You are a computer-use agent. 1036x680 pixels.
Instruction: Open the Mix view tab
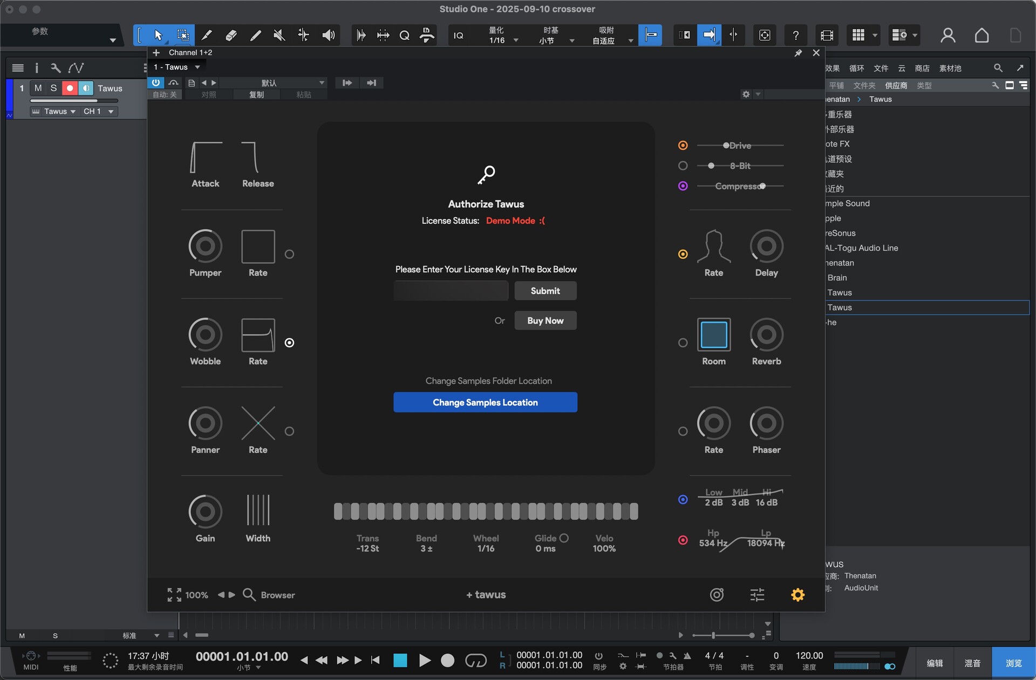click(972, 663)
